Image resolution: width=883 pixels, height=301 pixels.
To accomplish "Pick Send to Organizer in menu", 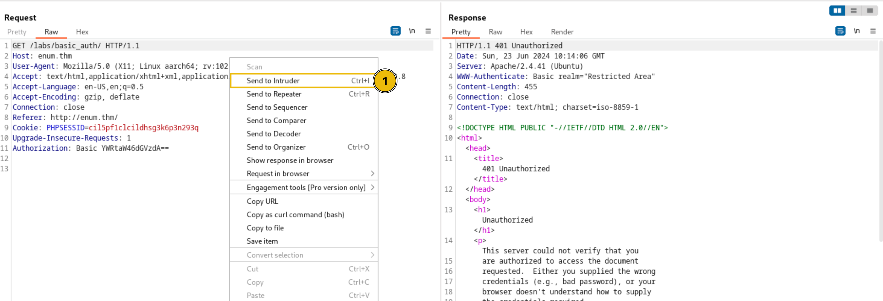I will [303, 147].
